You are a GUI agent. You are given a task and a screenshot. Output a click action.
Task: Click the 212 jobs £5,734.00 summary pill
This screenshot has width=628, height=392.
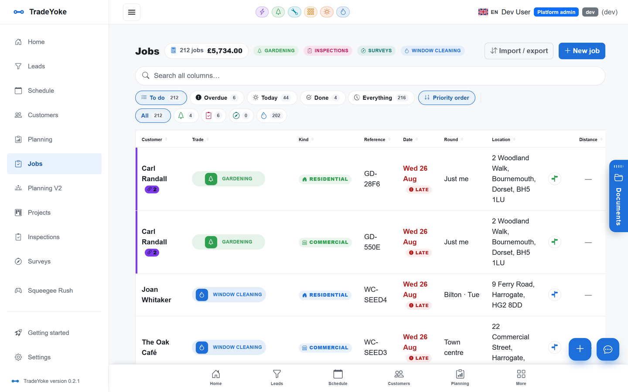206,51
